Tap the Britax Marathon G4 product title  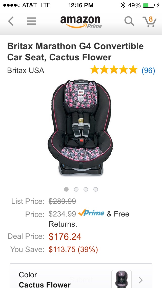pyautogui.click(x=75, y=52)
